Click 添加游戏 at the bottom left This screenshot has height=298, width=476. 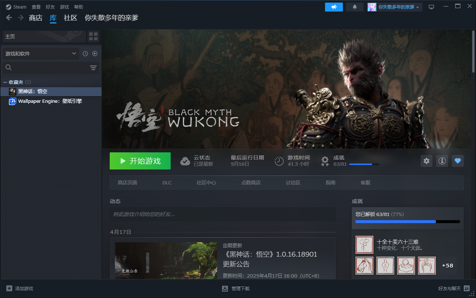[x=20, y=289]
